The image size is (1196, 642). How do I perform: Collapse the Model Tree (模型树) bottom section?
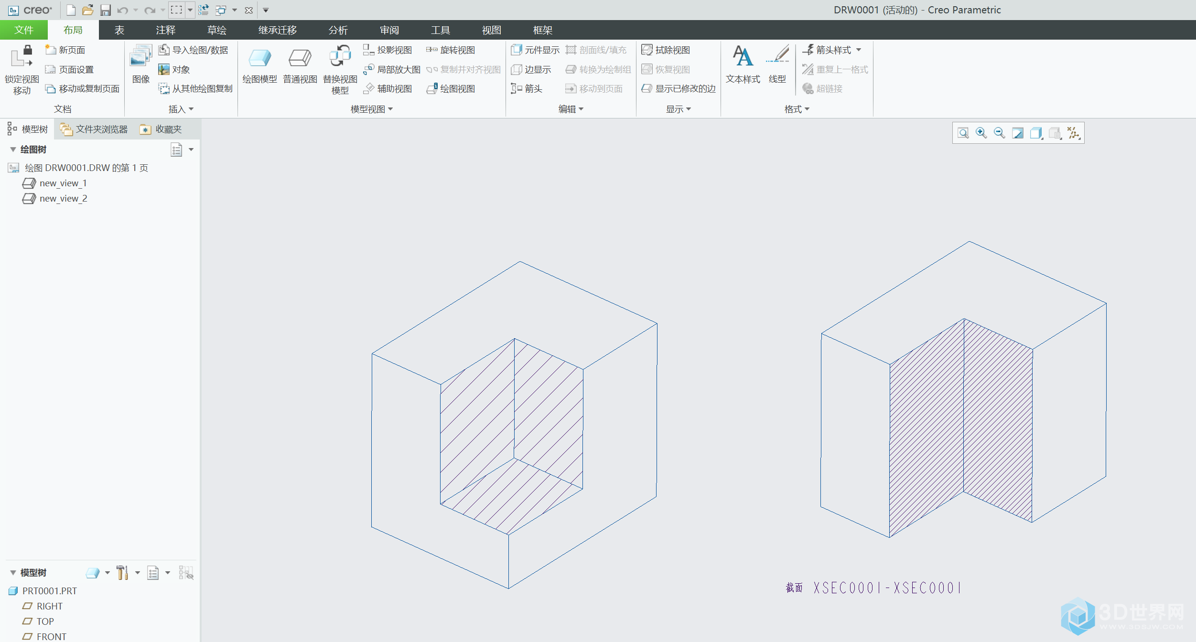(x=13, y=572)
